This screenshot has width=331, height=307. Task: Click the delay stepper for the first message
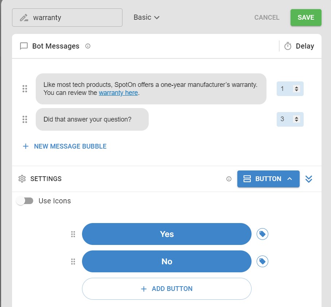(290, 89)
